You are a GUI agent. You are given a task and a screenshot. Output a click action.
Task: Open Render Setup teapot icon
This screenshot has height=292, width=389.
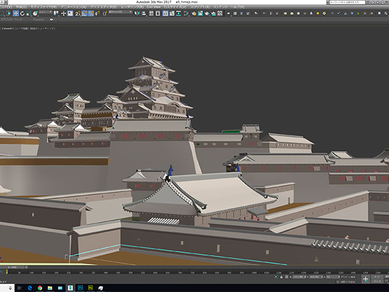193,13
